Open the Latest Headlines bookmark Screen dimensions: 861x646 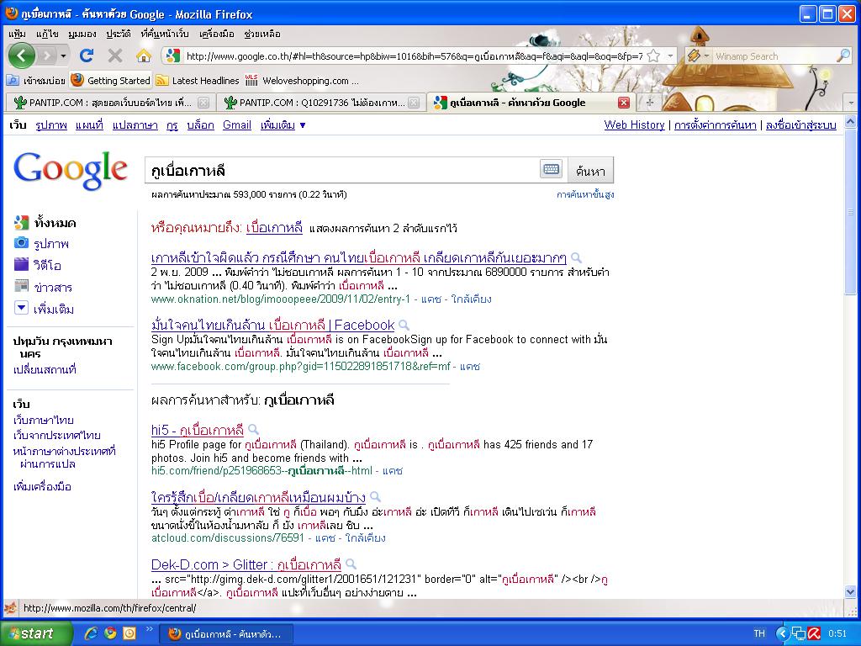[x=198, y=81]
